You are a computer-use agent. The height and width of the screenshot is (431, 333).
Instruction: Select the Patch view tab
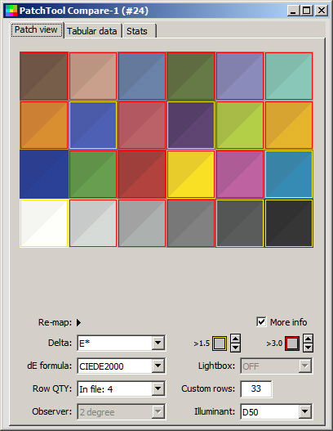[36, 29]
